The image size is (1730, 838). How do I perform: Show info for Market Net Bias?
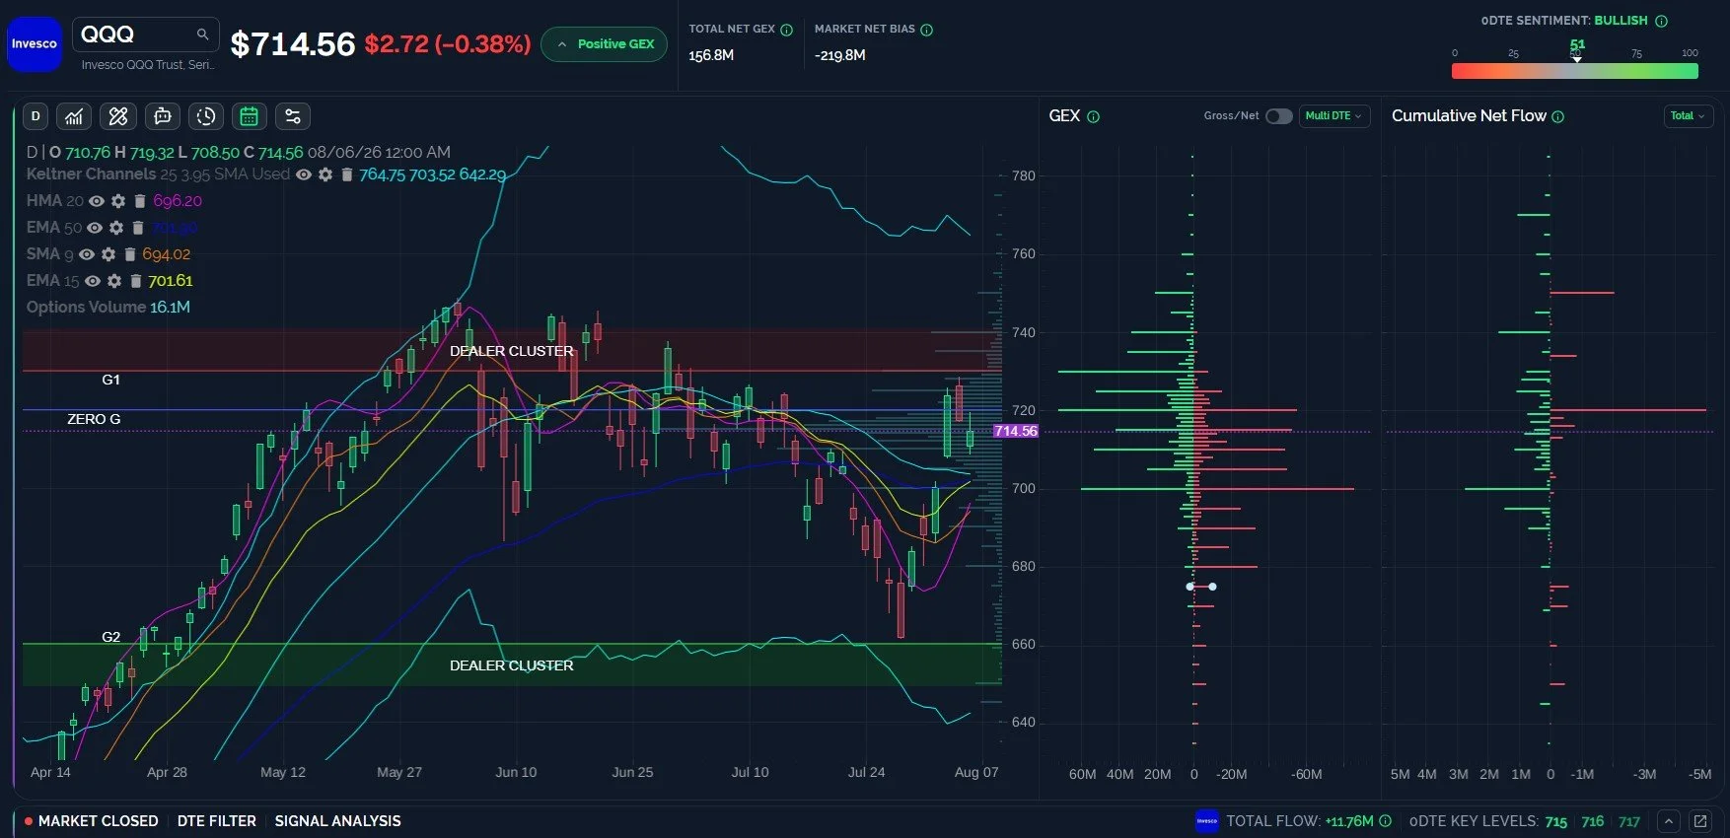pyautogui.click(x=927, y=30)
